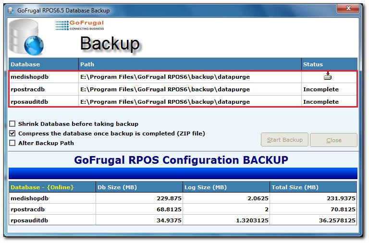Click the large Backup title text

pos(110,44)
